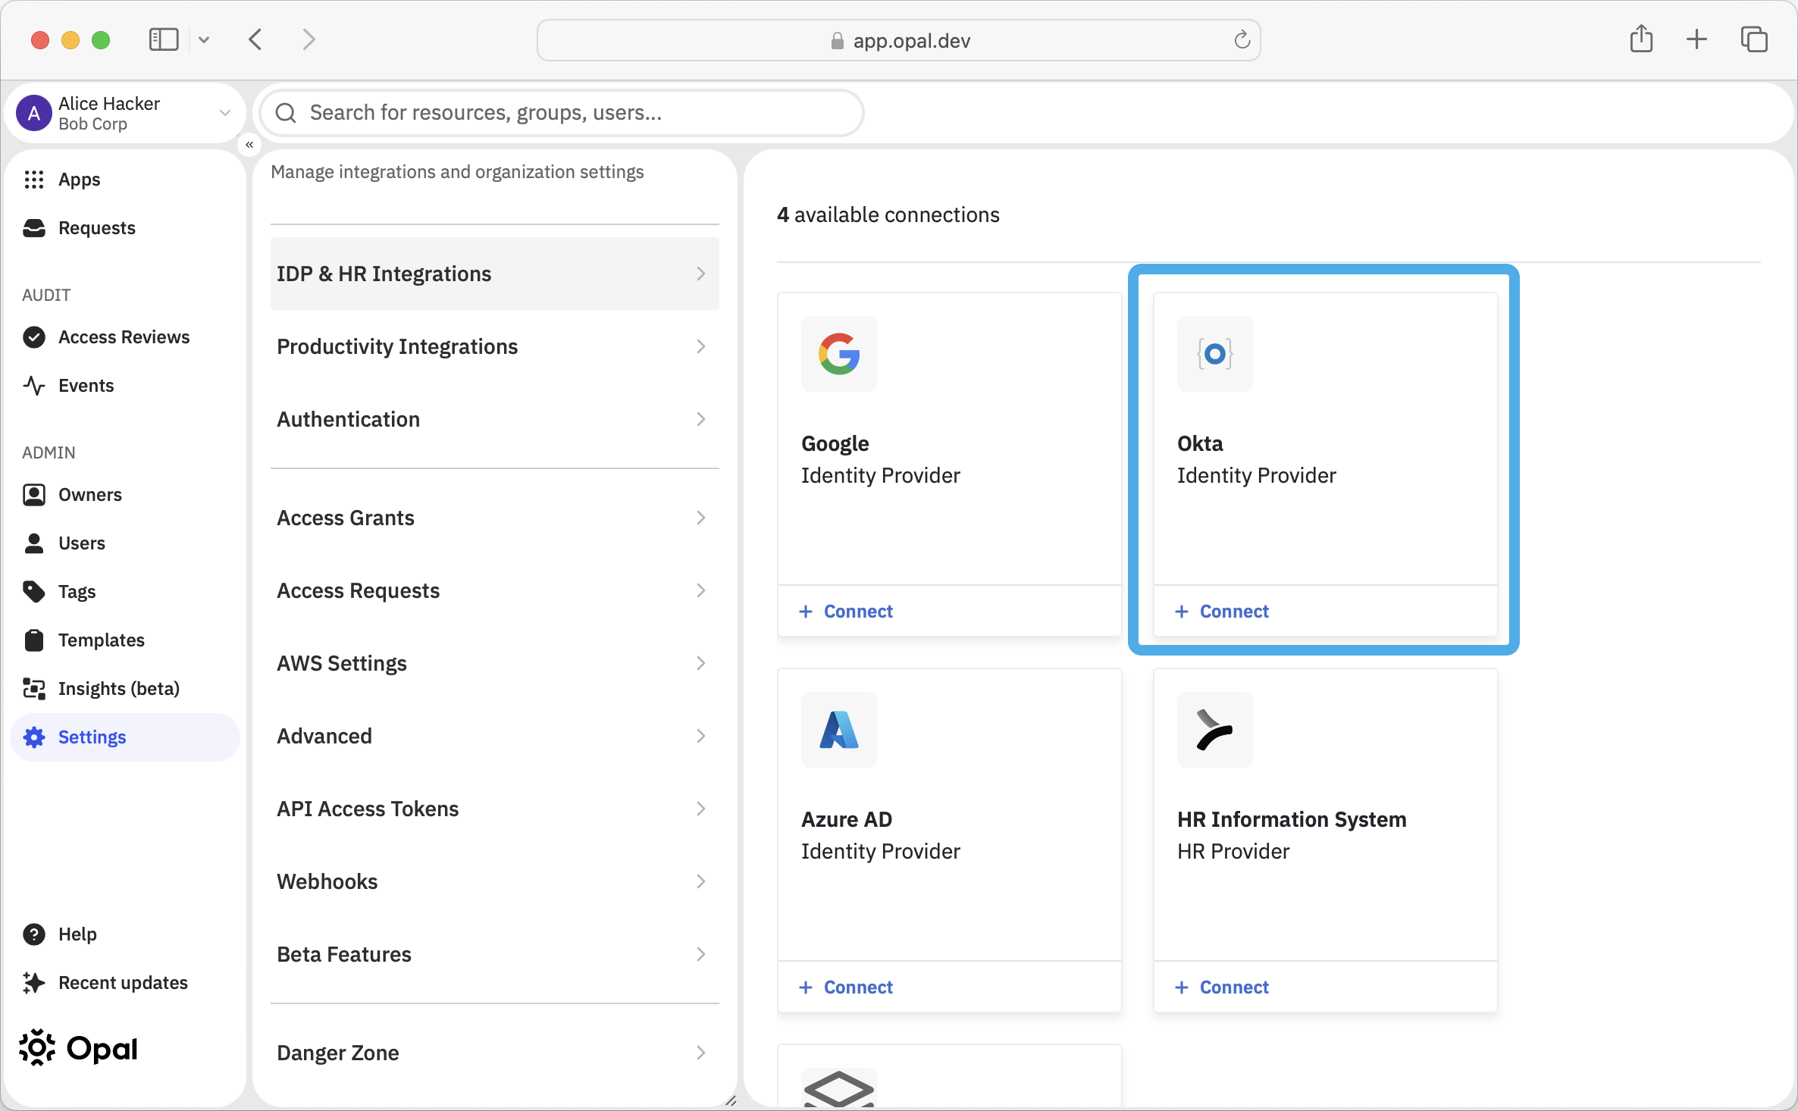Click the Opal logo at bottom left
1798x1111 pixels.
79,1049
